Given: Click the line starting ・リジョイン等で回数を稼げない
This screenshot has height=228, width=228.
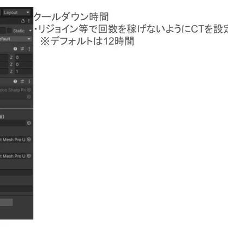Looking at the screenshot, I should pyautogui.click(x=131, y=29).
